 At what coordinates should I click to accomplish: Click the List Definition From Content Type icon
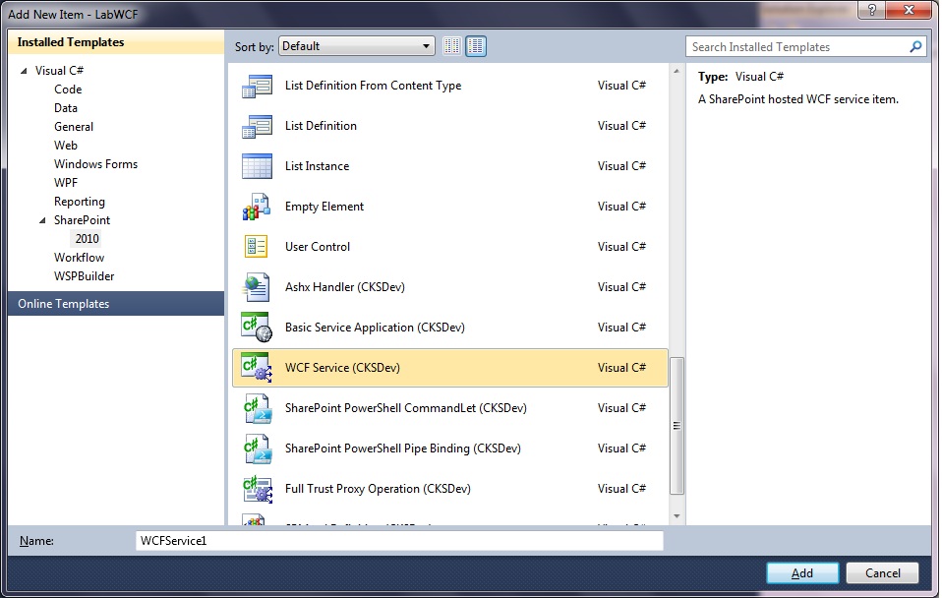[x=257, y=86]
